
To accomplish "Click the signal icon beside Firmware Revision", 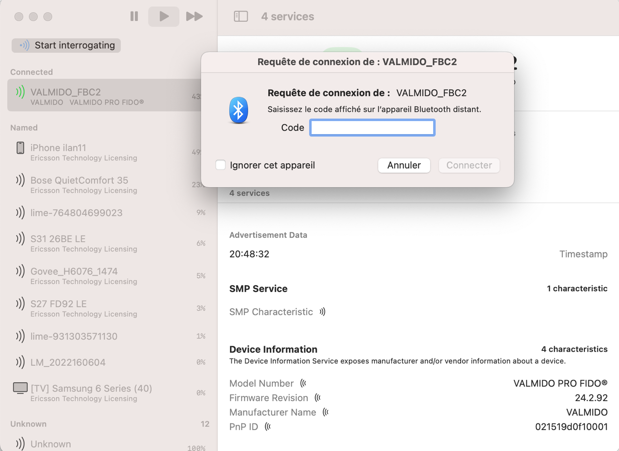I will (317, 398).
